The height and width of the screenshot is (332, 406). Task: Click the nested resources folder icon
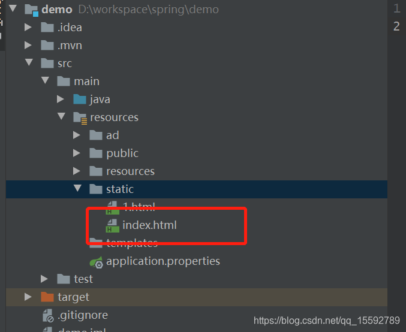click(96, 171)
